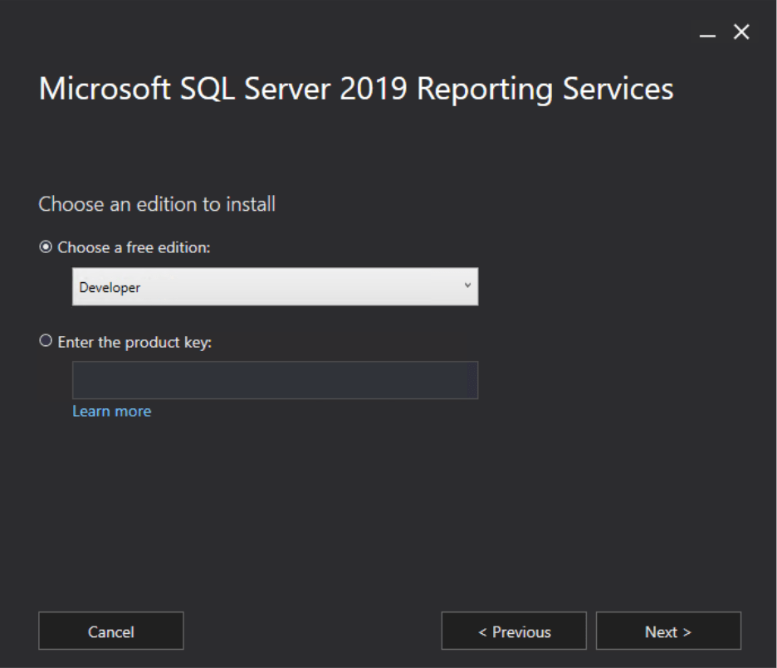Click inside the product key text field
Screen dimensions: 777x668
click(274, 379)
